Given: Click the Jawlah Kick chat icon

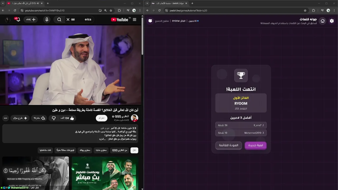Looking at the screenshot, I should click(150, 21).
